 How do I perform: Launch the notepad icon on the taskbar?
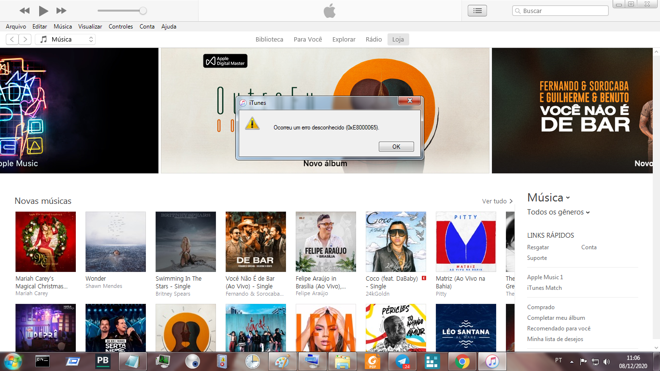[132, 361]
